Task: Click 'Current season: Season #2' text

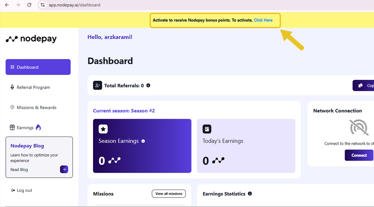Action: pyautogui.click(x=124, y=111)
